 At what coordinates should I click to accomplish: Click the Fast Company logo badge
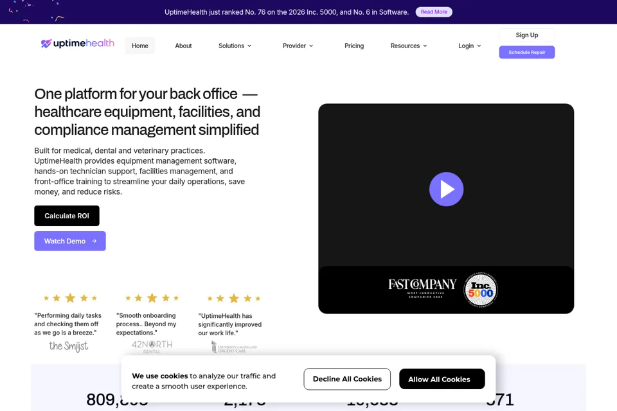(x=422, y=288)
